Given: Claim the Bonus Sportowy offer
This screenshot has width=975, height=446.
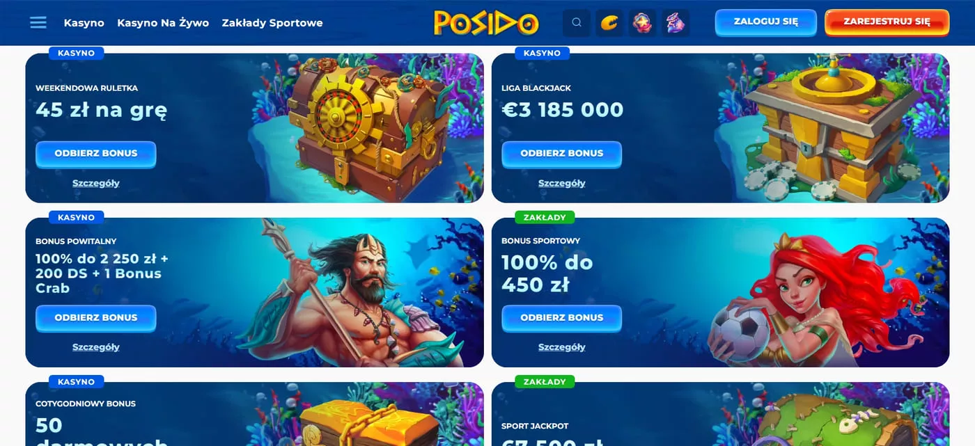Looking at the screenshot, I should pos(562,318).
